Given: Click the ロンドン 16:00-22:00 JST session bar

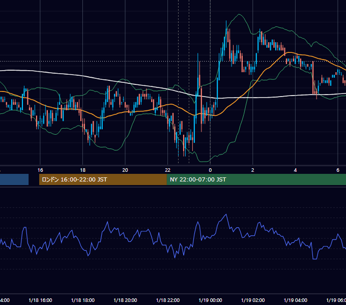Looking at the screenshot, I should 103,179.
